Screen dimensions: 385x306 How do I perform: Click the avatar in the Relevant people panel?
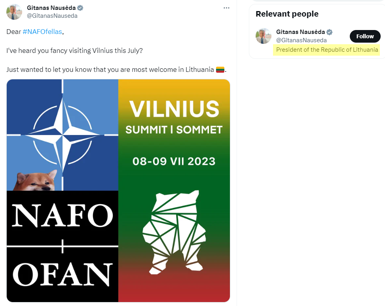[264, 36]
